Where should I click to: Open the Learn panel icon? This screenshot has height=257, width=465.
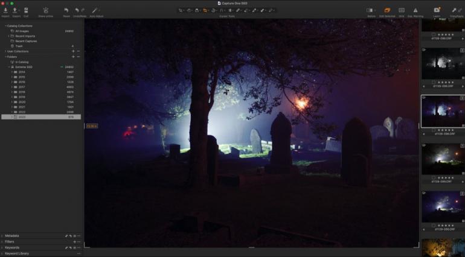[437, 10]
